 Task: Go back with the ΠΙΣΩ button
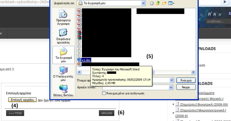(x=15, y=113)
